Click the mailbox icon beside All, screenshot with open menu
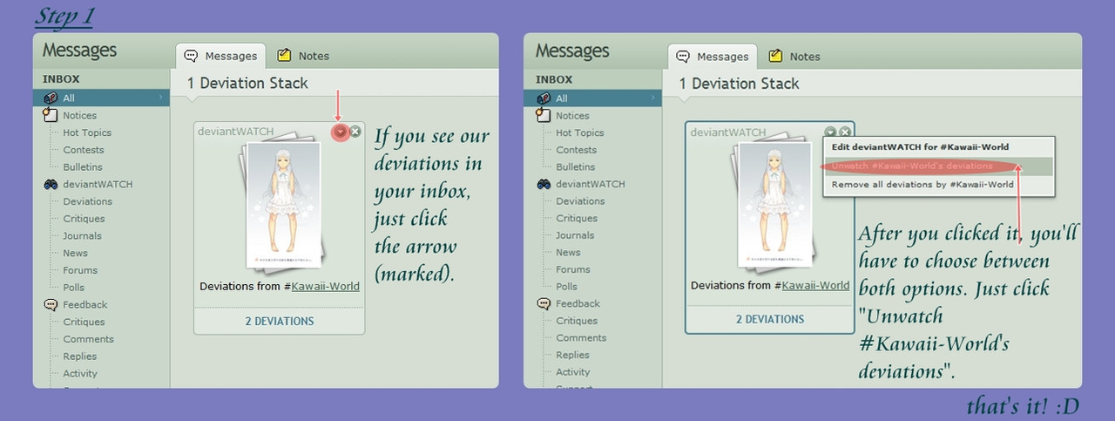This screenshot has width=1115, height=421. pos(544,98)
